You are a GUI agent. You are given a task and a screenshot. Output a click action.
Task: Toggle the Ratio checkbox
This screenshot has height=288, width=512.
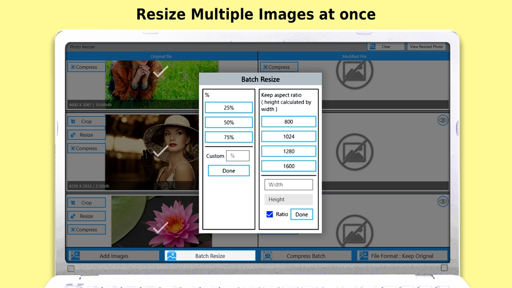point(270,214)
